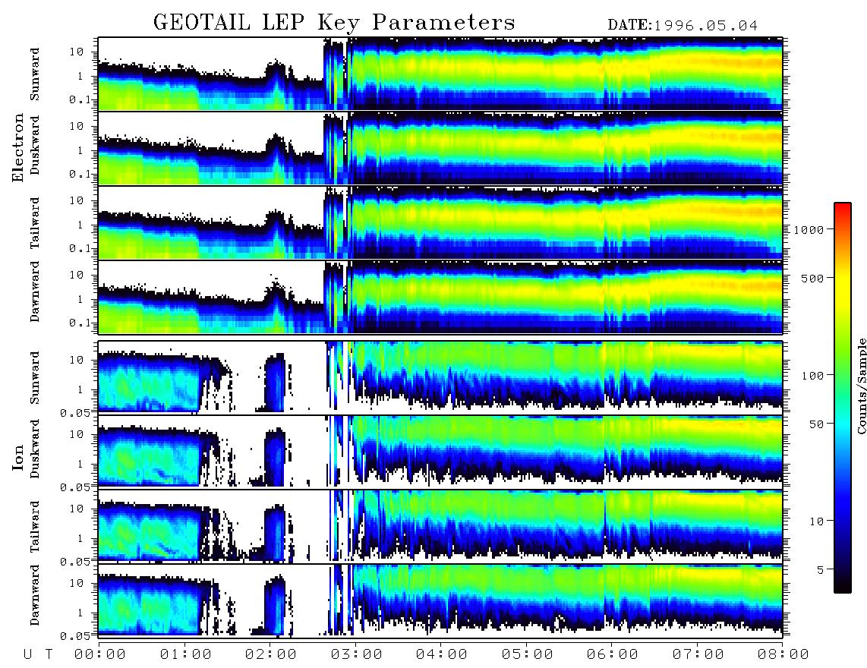The height and width of the screenshot is (668, 867).
Task: Select the Ion "Sunward" panel label
Action: coord(35,377)
